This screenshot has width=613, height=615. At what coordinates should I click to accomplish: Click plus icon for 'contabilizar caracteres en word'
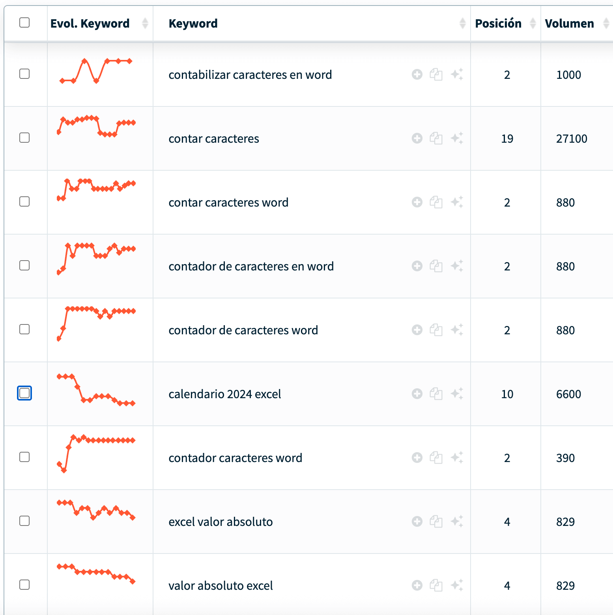point(417,75)
